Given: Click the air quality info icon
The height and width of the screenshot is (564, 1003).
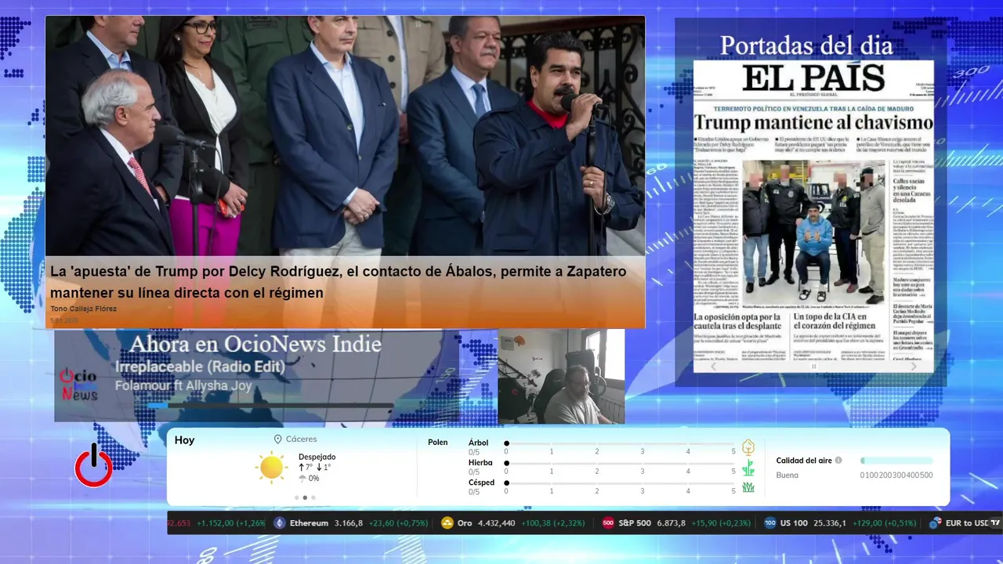Looking at the screenshot, I should pos(838,461).
